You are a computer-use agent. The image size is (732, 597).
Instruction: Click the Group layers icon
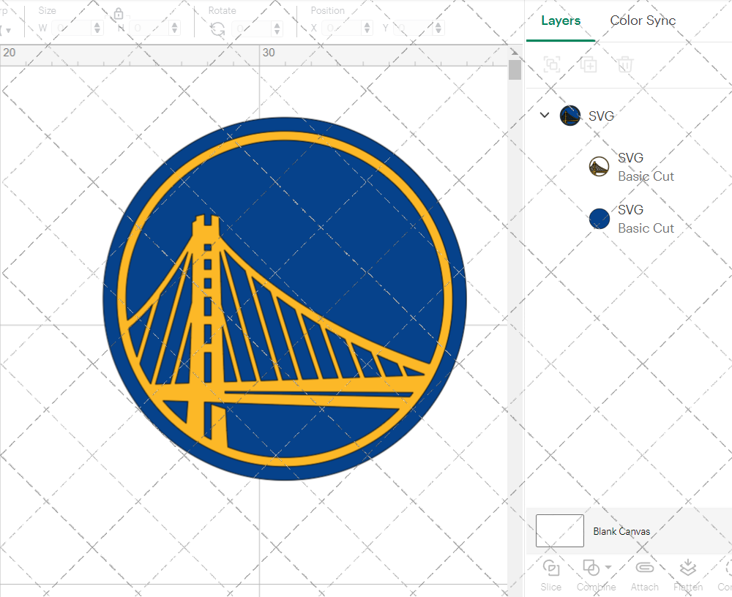552,64
